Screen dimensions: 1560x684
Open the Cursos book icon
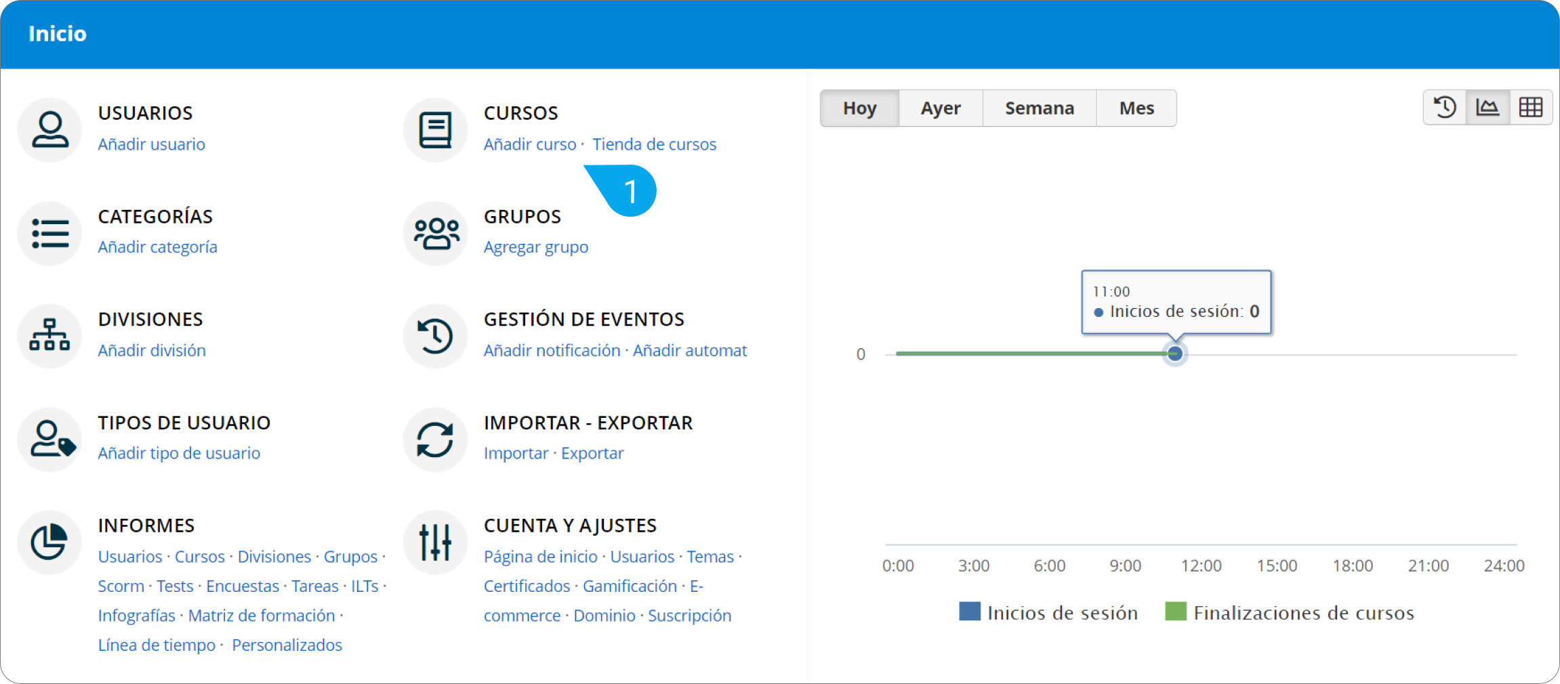click(435, 130)
